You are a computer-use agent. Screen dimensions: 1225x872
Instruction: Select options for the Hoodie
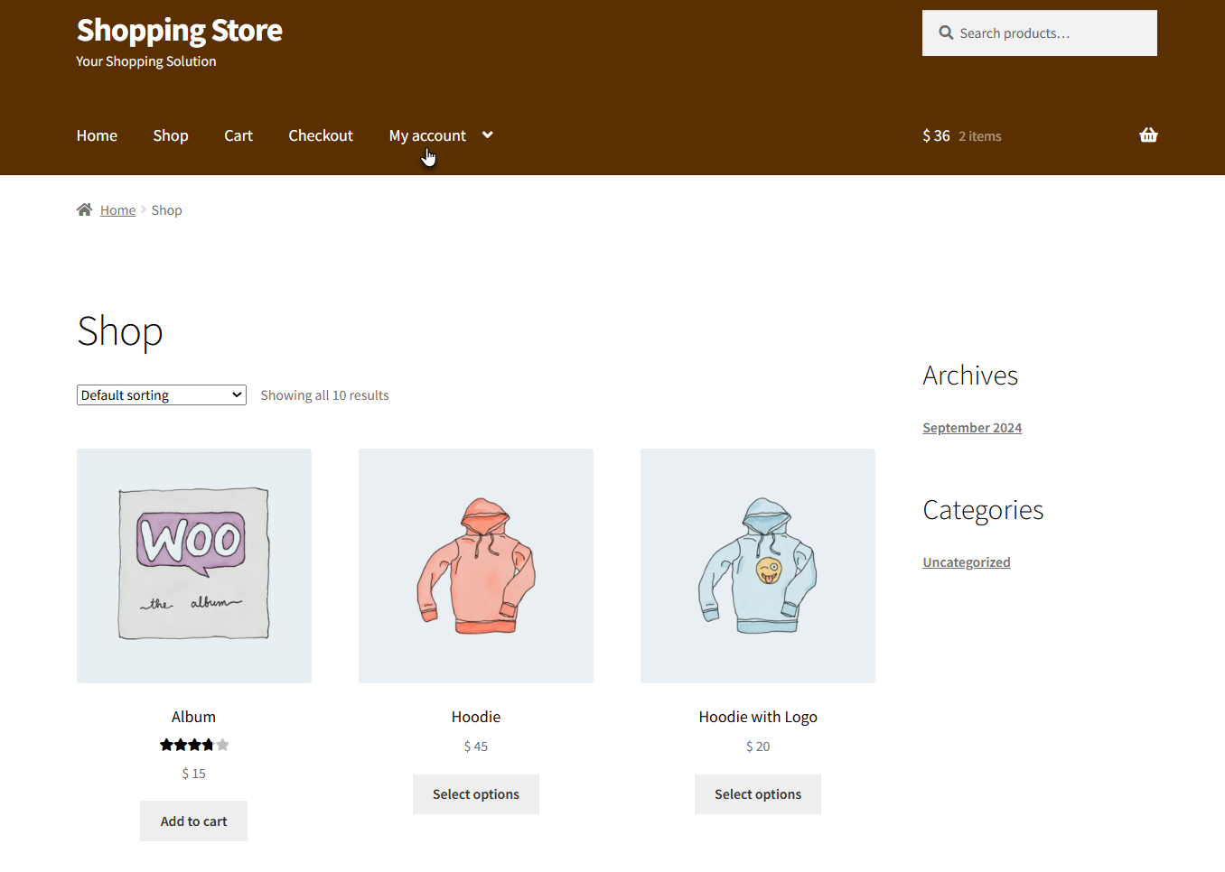pos(476,794)
